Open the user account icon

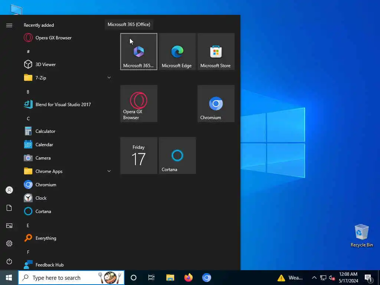point(9,190)
